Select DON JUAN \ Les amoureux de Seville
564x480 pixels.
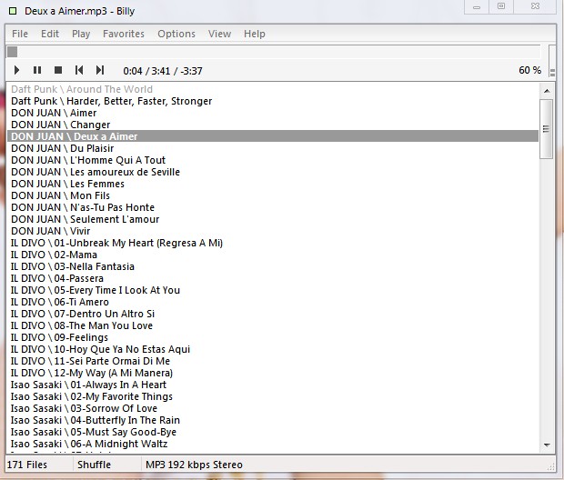click(x=273, y=172)
